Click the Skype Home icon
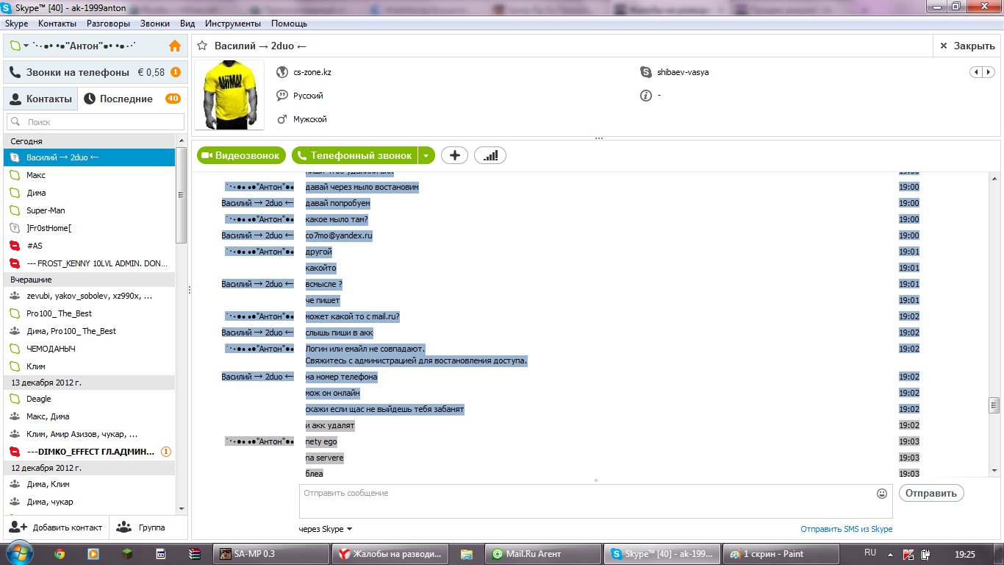The image size is (1004, 565). (175, 46)
